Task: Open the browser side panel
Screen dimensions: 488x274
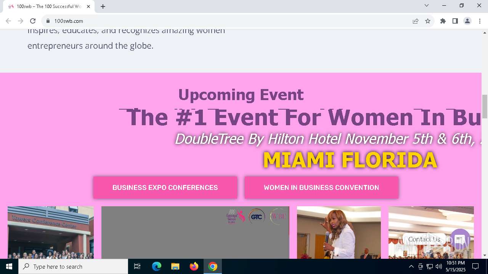Action: point(455,21)
